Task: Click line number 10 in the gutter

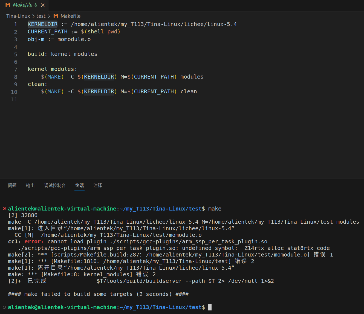Action: pos(14,92)
